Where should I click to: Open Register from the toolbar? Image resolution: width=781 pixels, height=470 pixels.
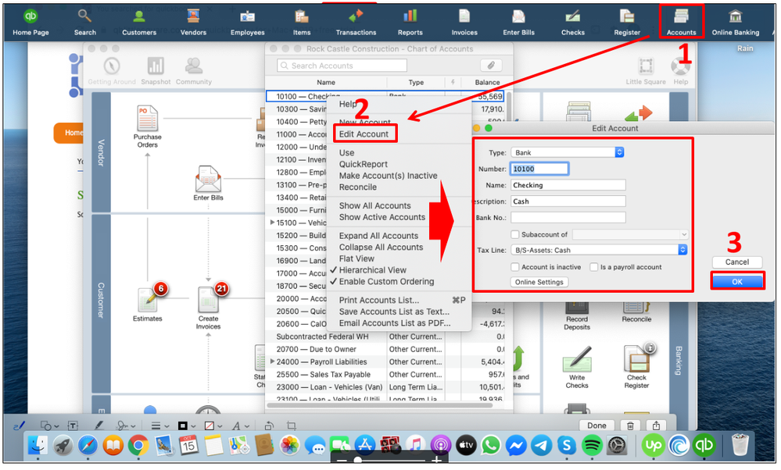(x=626, y=23)
